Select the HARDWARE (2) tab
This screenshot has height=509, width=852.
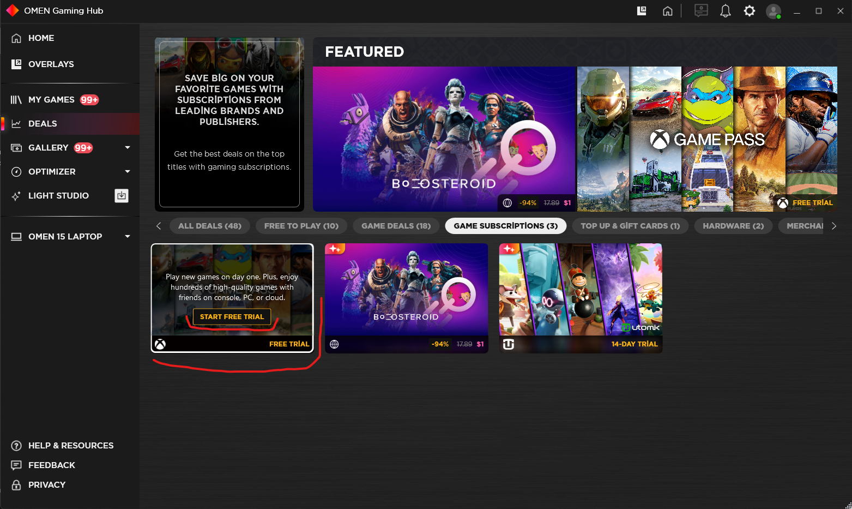click(x=733, y=226)
